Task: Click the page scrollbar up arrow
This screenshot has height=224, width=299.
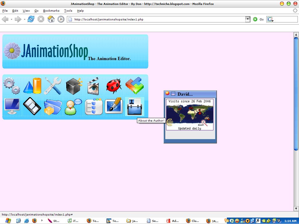Action: point(296,34)
